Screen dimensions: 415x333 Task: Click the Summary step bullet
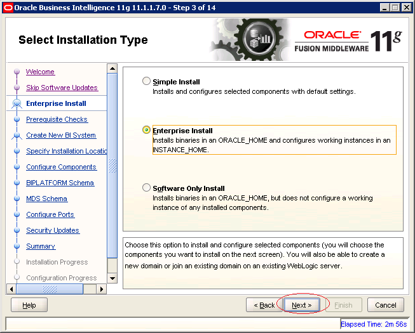pyautogui.click(x=17, y=246)
